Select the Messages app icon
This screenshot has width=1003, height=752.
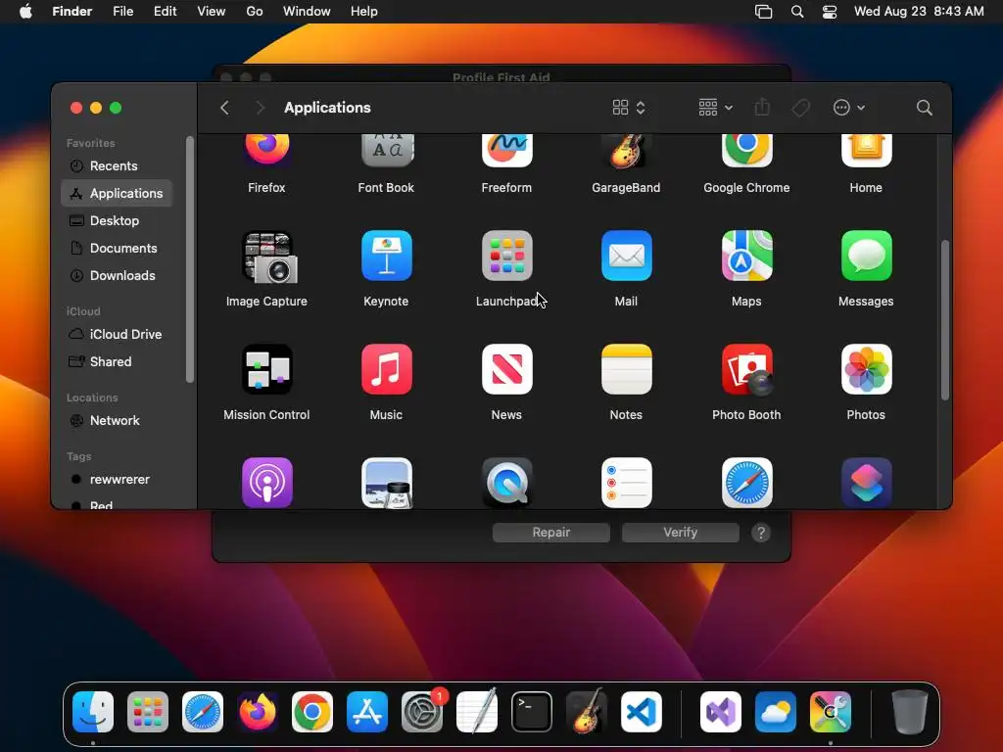[x=866, y=256]
